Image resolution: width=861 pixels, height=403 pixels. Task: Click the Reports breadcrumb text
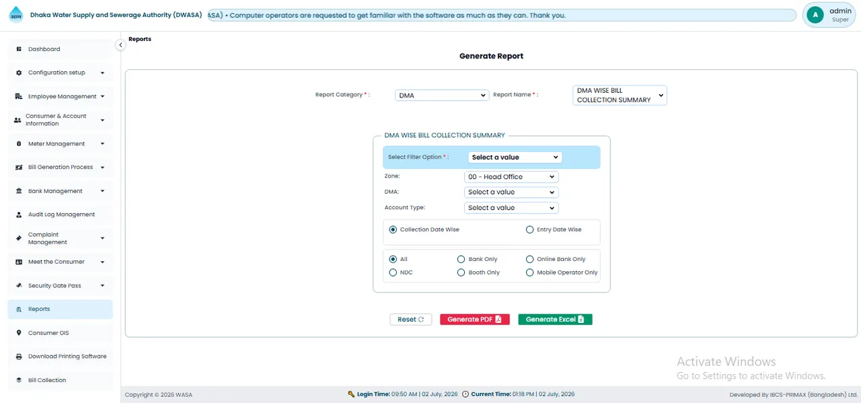coord(140,39)
